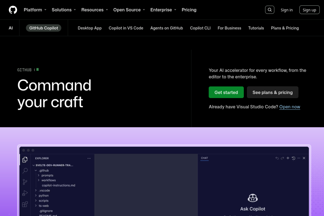324x216 pixels.
Task: Collapse the .github folder
Action: [x=36, y=170]
